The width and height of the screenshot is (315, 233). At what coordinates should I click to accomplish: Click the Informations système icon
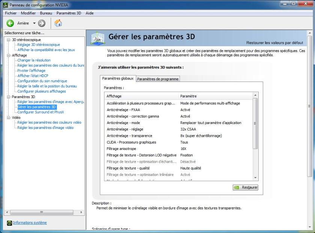click(9, 223)
